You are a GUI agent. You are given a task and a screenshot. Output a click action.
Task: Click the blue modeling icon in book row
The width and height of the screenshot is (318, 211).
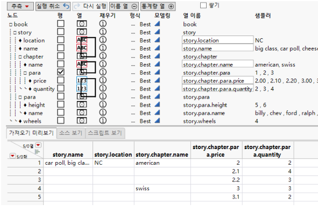pyautogui.click(x=157, y=24)
